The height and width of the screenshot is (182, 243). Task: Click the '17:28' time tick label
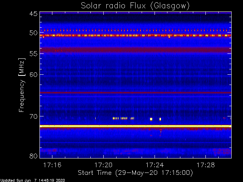click(206, 165)
